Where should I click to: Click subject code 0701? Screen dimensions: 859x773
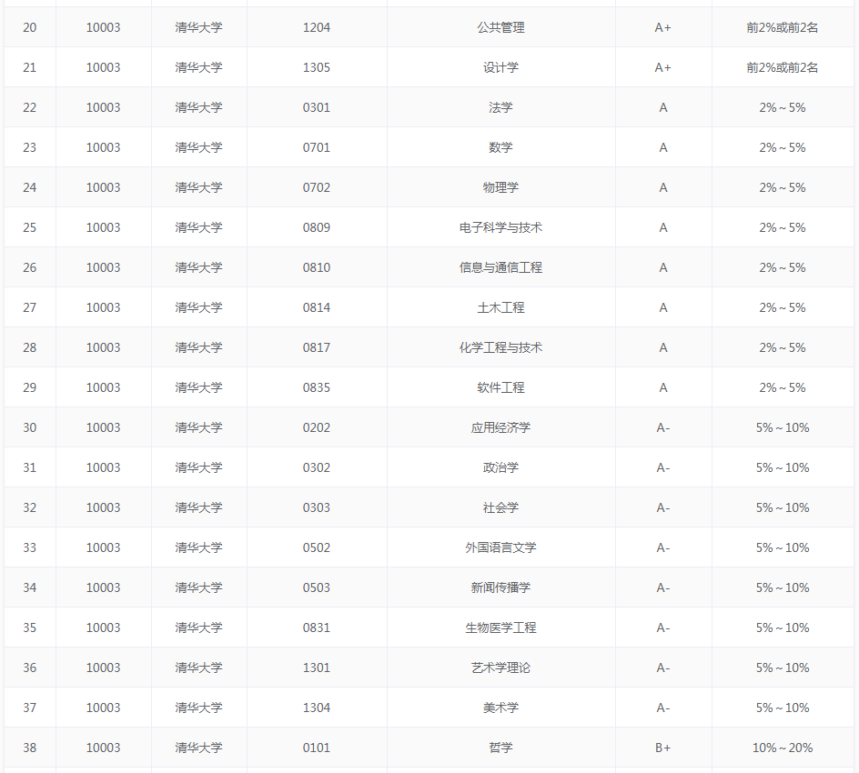(317, 147)
